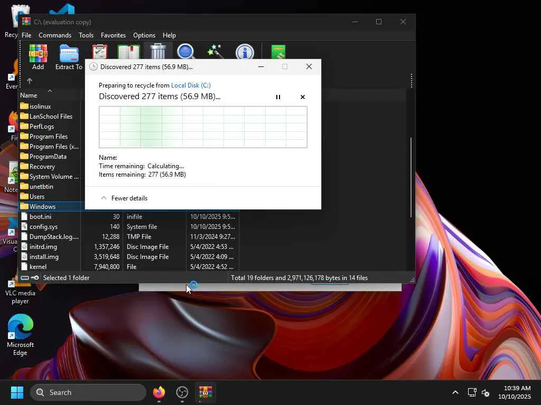Image resolution: width=541 pixels, height=405 pixels.
Task: Click the Test archive clipboard icon
Action: click(x=99, y=52)
